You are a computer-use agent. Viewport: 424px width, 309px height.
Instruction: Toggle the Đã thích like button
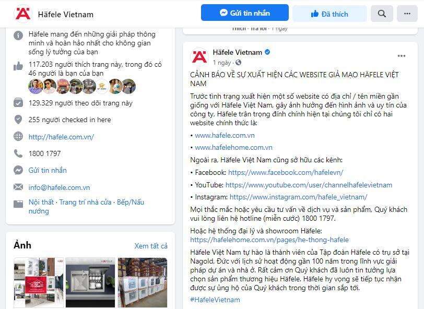tap(329, 14)
